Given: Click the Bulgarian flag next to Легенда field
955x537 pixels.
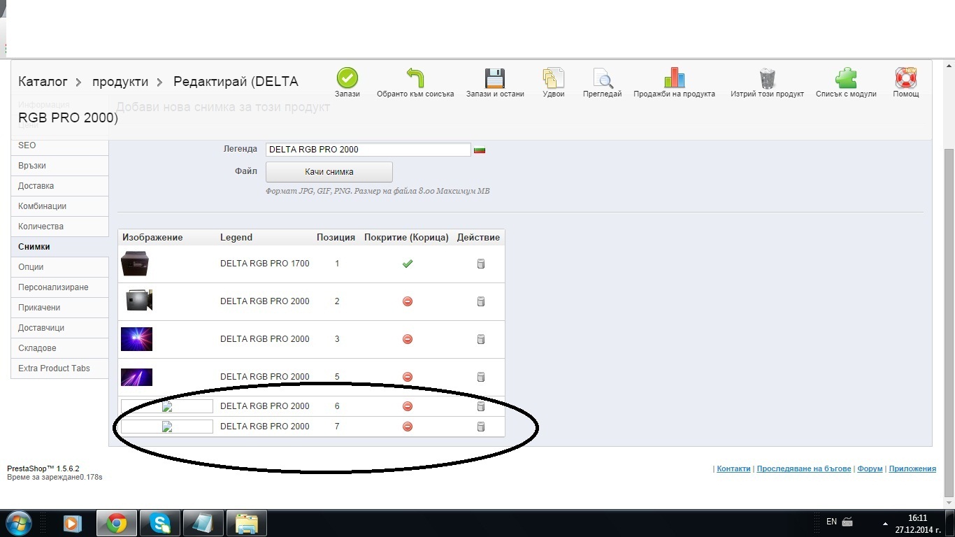Looking at the screenshot, I should (x=480, y=150).
